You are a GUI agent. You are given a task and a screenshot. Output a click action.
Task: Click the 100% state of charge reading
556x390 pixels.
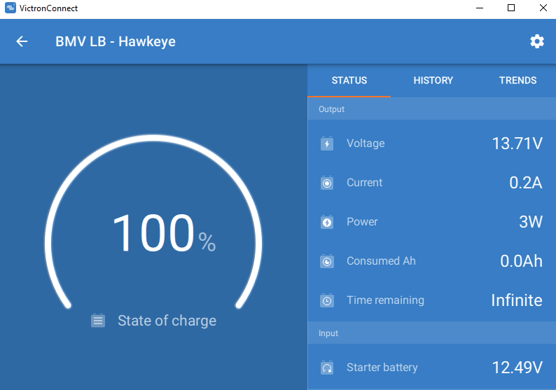point(164,233)
